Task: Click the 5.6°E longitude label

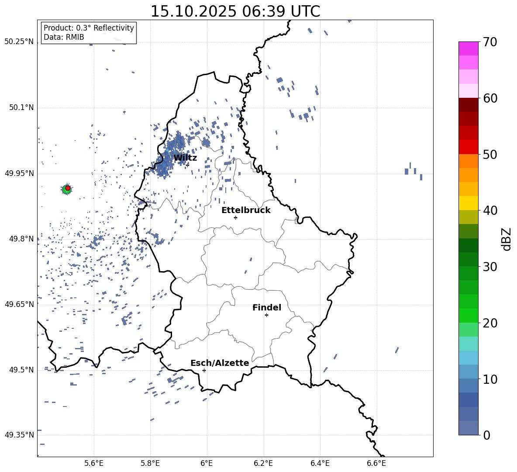Action: [x=94, y=463]
